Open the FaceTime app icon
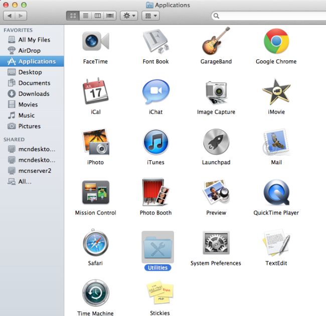 [95, 41]
